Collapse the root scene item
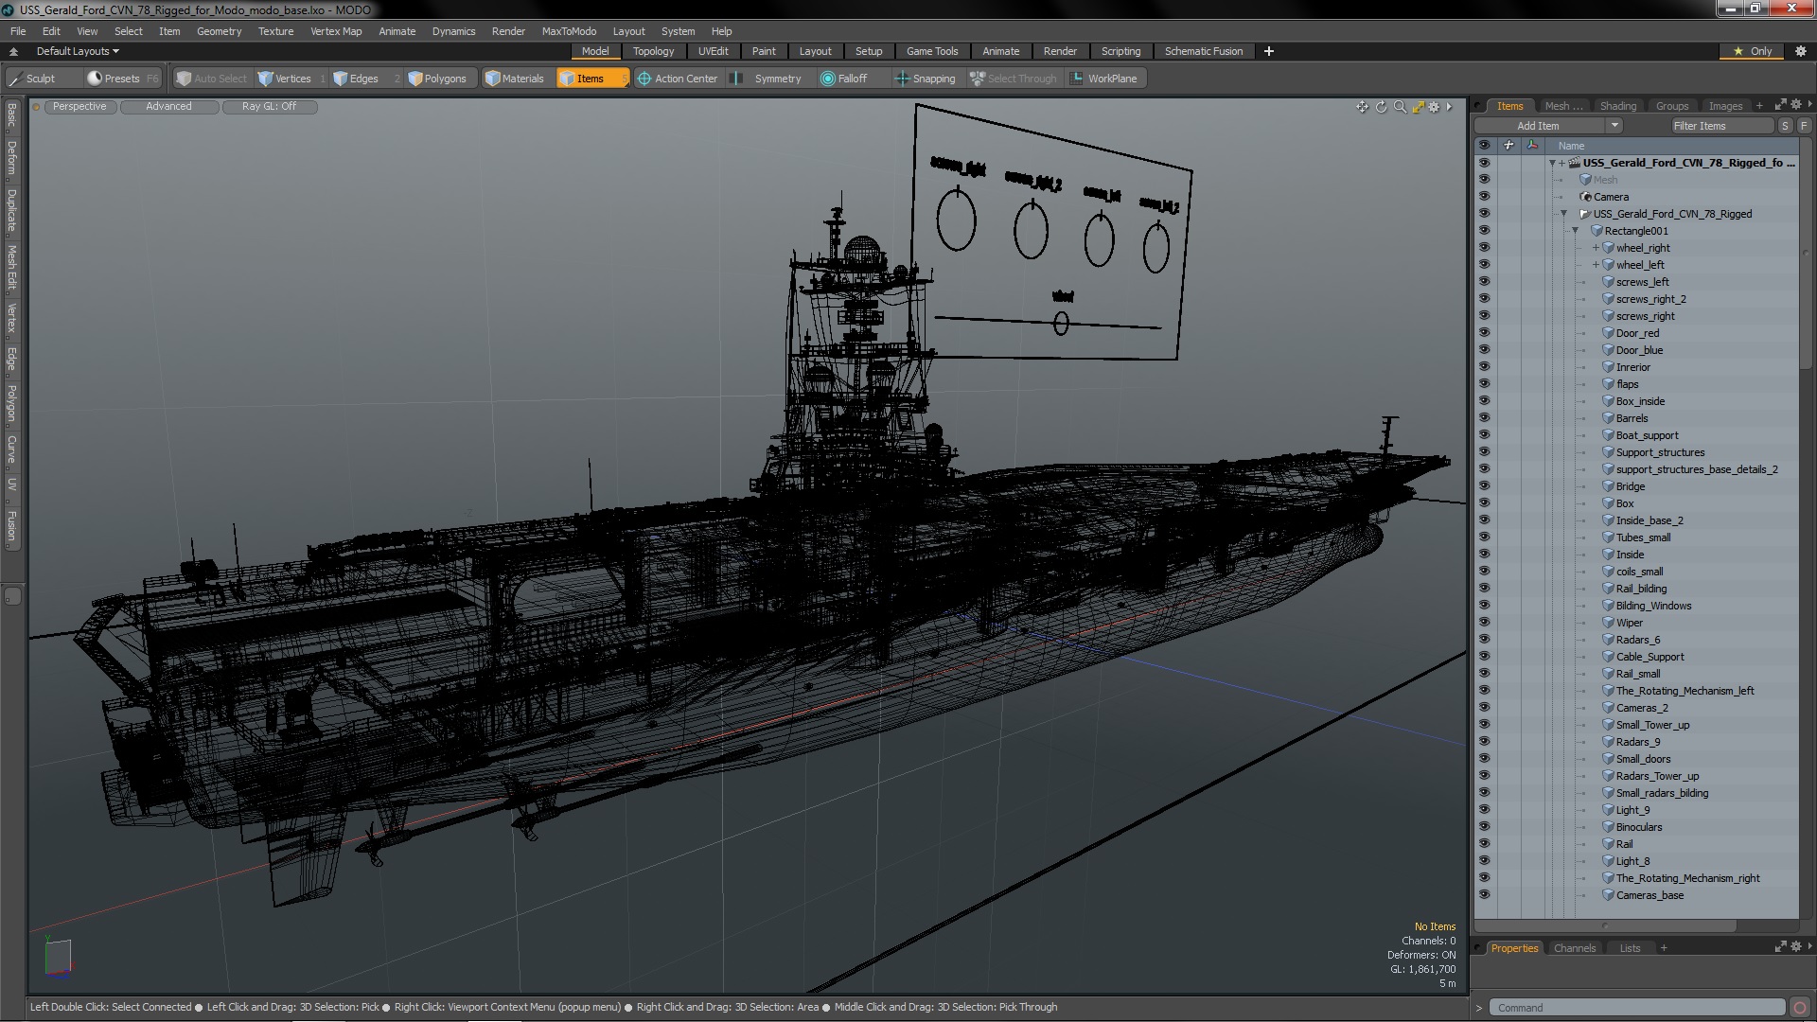The height and width of the screenshot is (1022, 1817). pyautogui.click(x=1553, y=163)
